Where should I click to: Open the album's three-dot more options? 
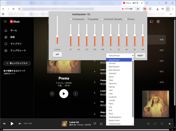point(76,94)
